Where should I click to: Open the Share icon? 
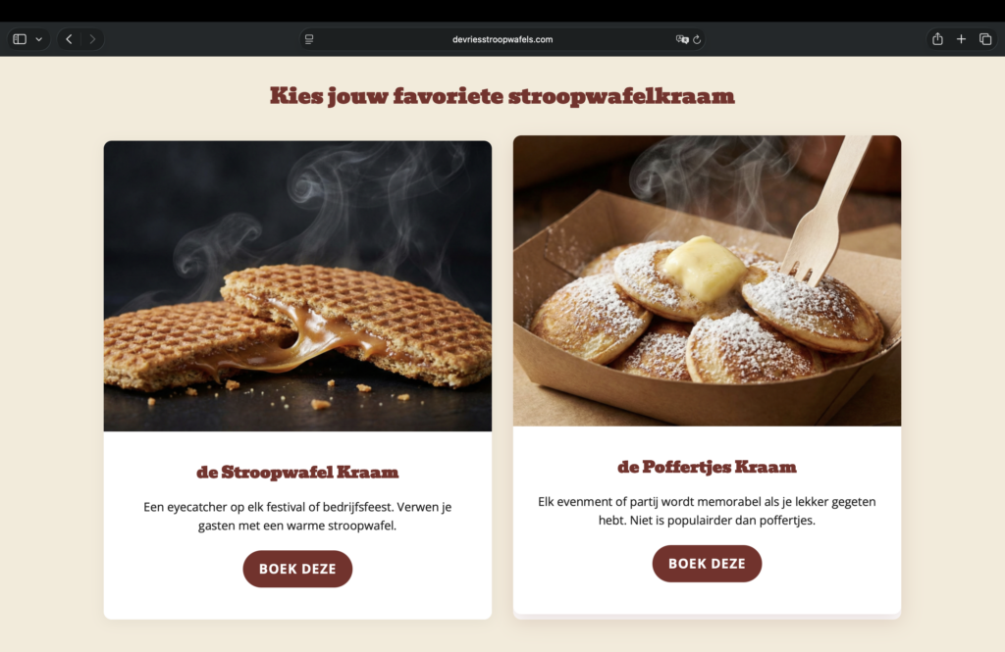click(x=937, y=39)
